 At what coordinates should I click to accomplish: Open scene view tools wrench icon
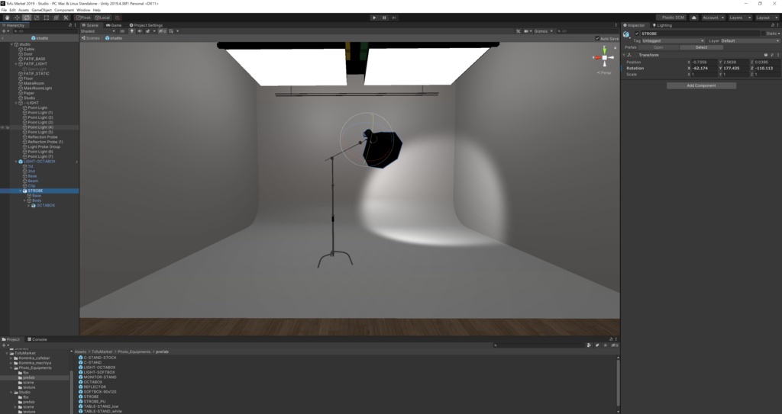click(519, 31)
